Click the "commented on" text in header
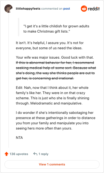Image resolution: width=104 pixels, height=173 pixels. 52,9
